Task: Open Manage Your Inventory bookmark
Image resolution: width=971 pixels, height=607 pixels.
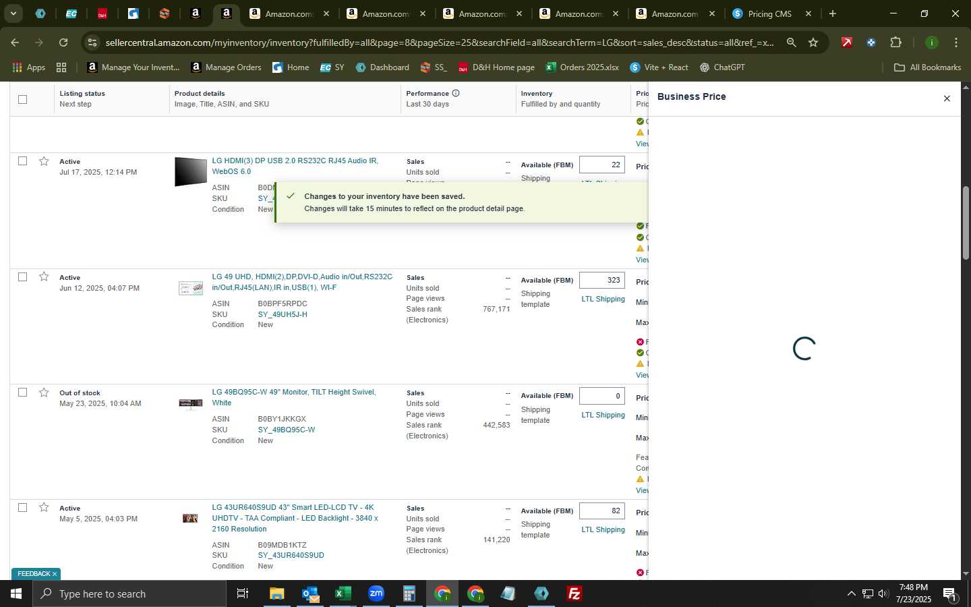Action: [x=134, y=67]
